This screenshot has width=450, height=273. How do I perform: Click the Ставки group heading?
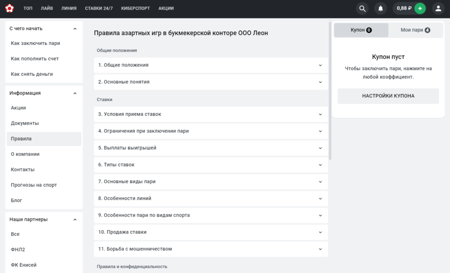coord(105,99)
